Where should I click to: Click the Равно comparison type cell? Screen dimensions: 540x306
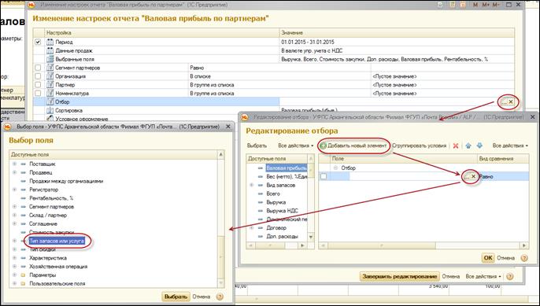(x=504, y=176)
